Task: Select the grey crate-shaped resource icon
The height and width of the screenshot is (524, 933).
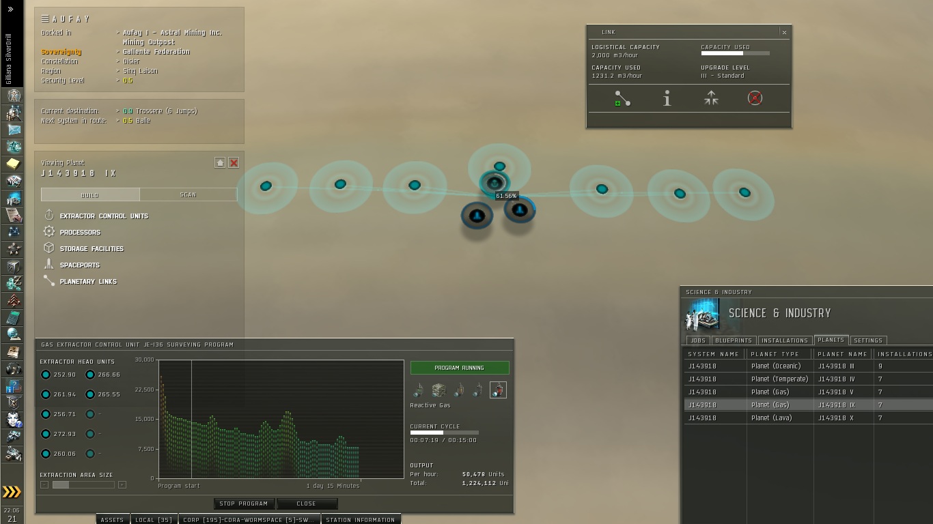Action: pyautogui.click(x=438, y=390)
